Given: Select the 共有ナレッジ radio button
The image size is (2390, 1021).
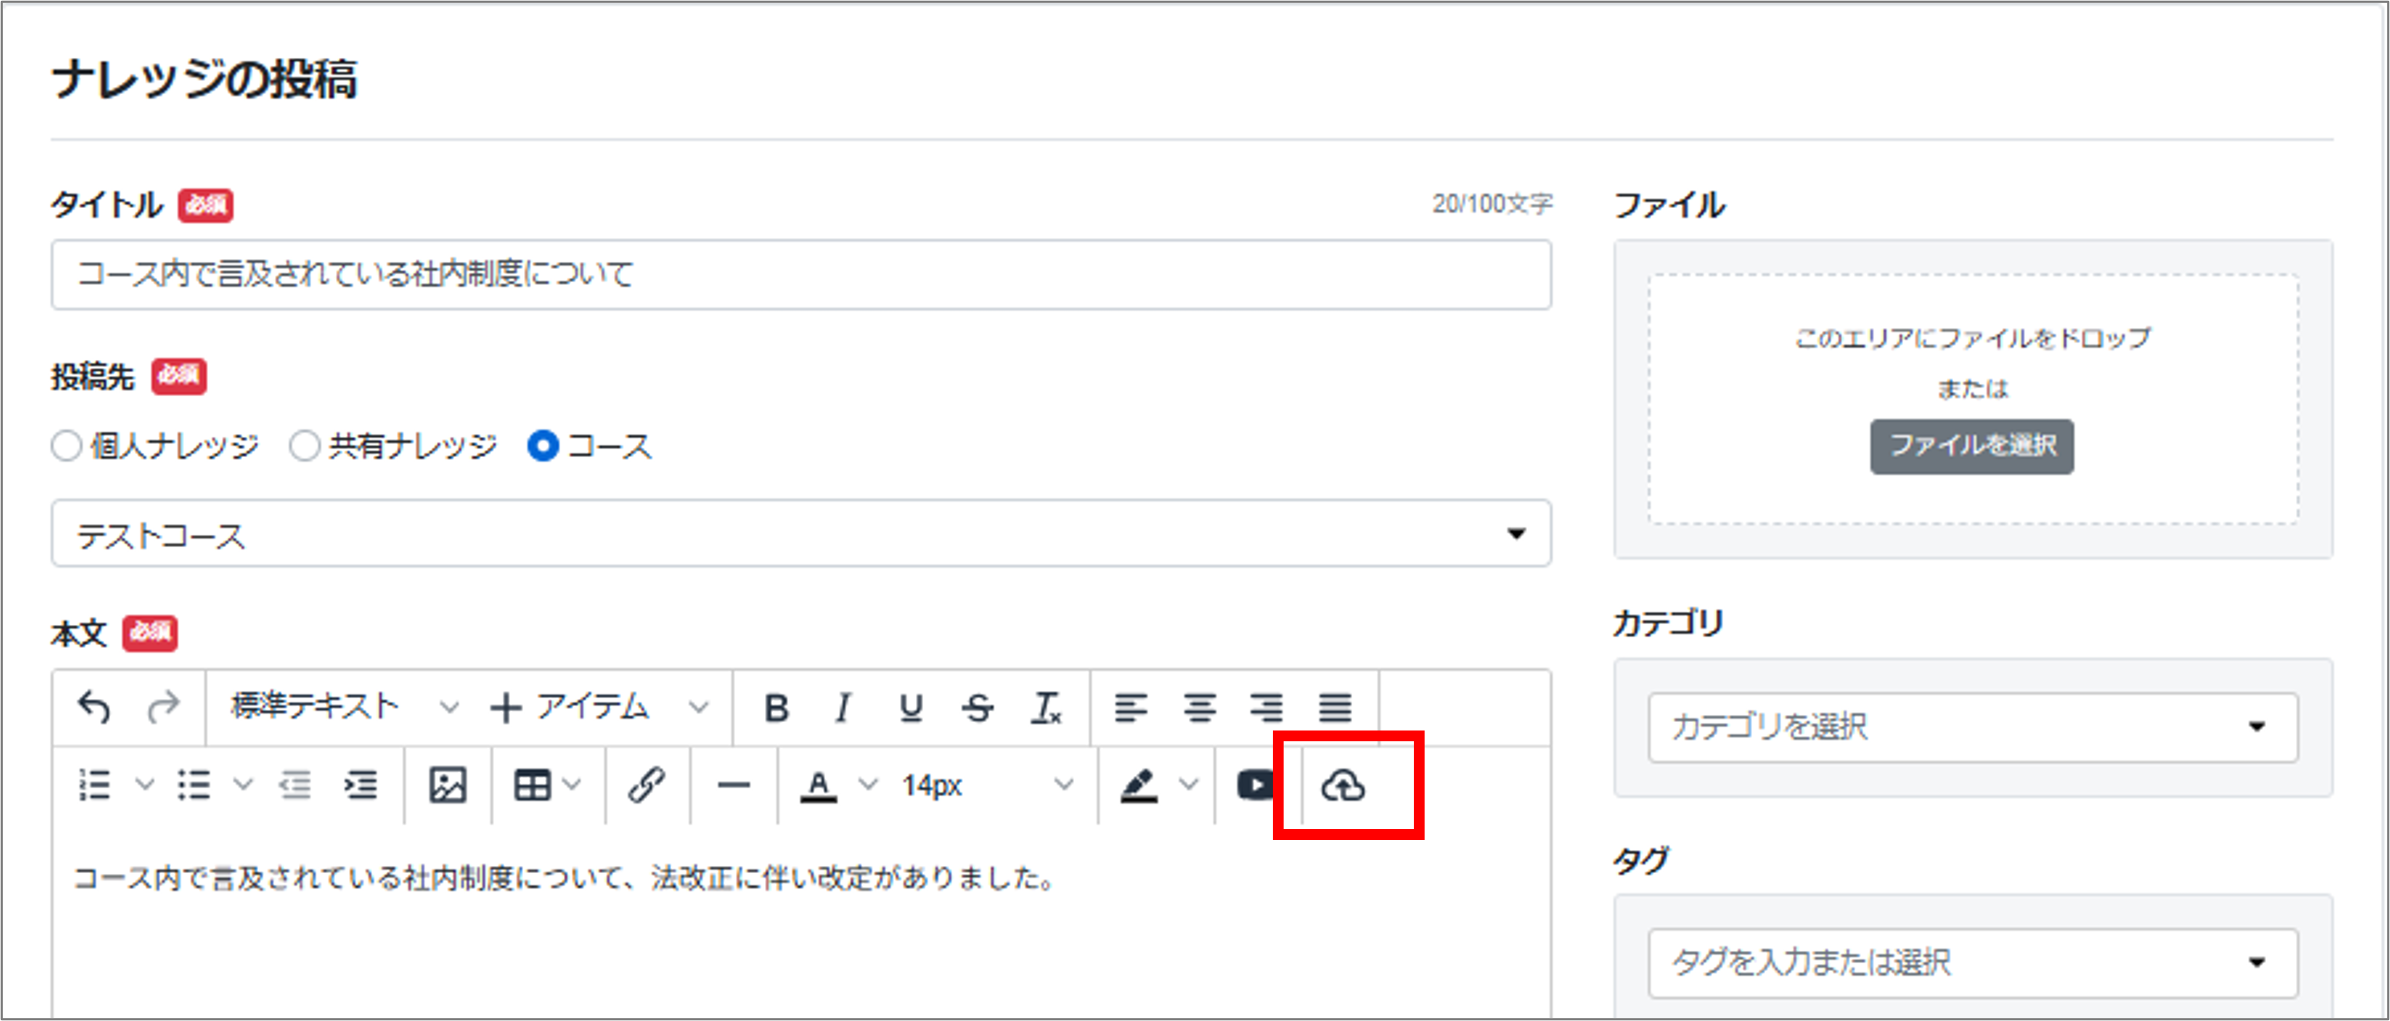Looking at the screenshot, I should coord(304,446).
